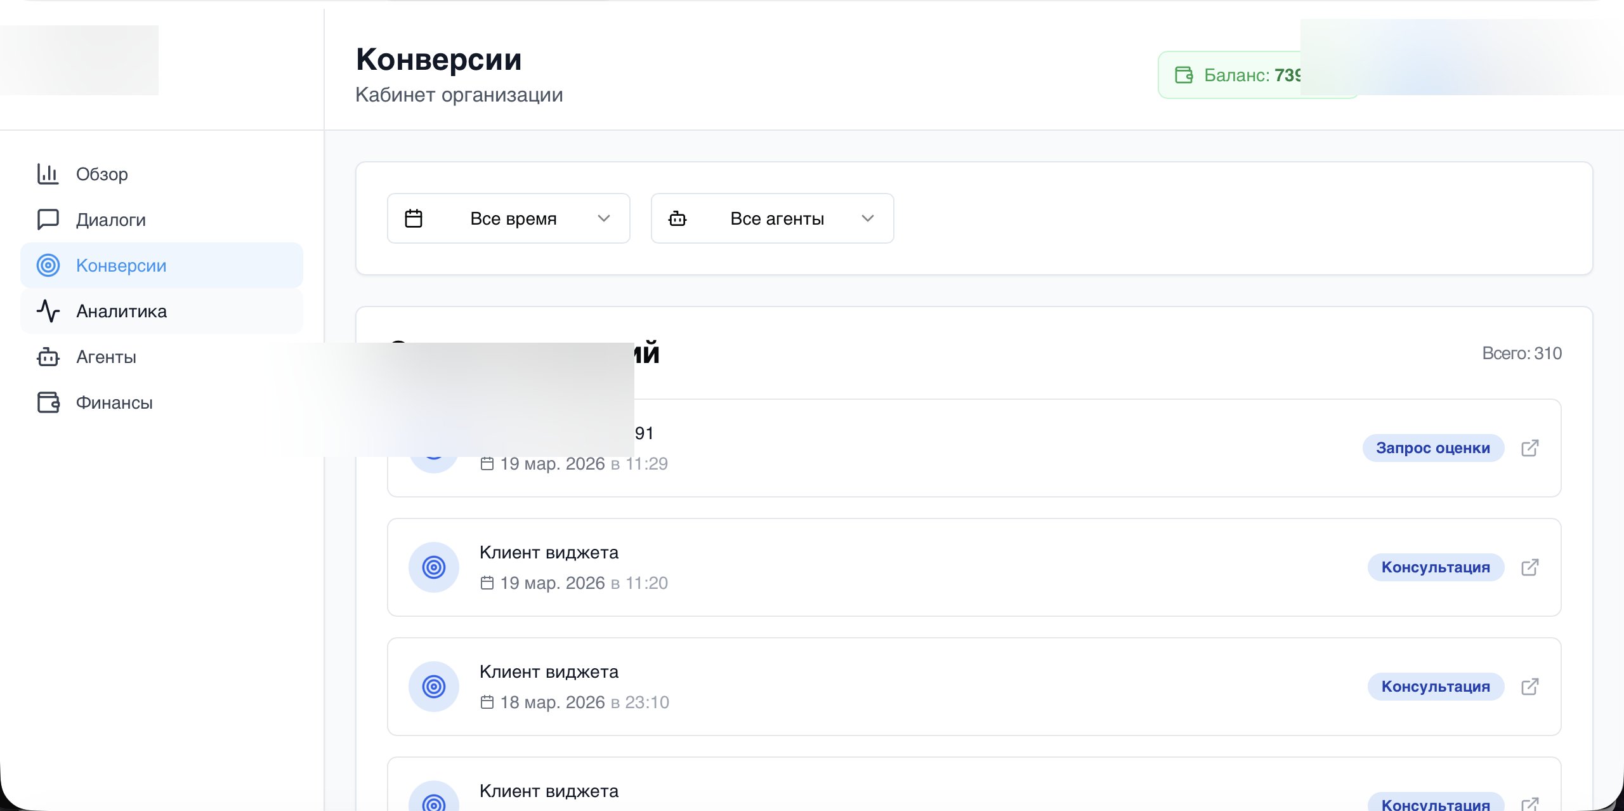Select the Конверсии page title

pos(438,59)
